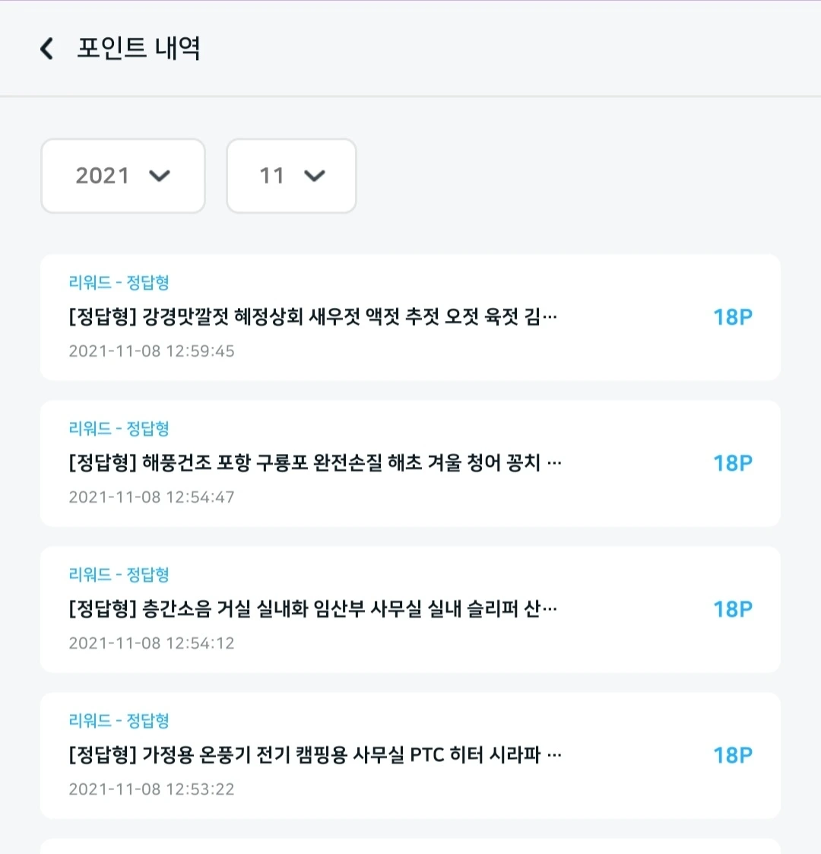Click the chevron next to 2021
Screen dimensions: 821x854
pyautogui.click(x=160, y=176)
